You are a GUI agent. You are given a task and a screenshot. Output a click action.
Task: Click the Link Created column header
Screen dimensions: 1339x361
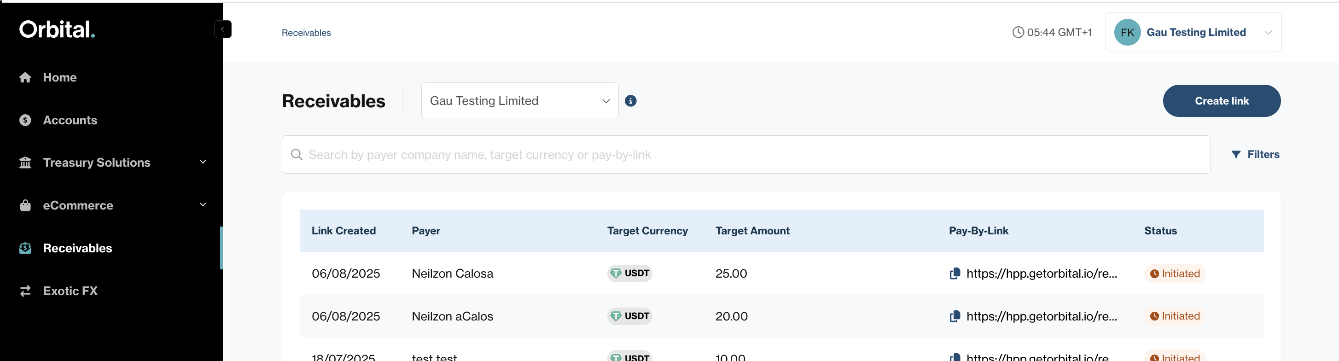343,231
